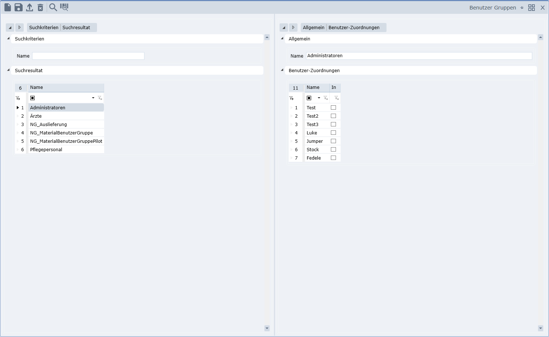This screenshot has height=337, width=549.
Task: Enable the In checkbox for Fedele
Action: coord(333,158)
